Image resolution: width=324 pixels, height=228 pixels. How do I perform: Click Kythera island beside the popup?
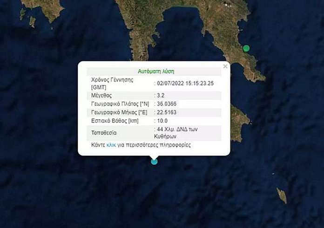tap(240, 123)
